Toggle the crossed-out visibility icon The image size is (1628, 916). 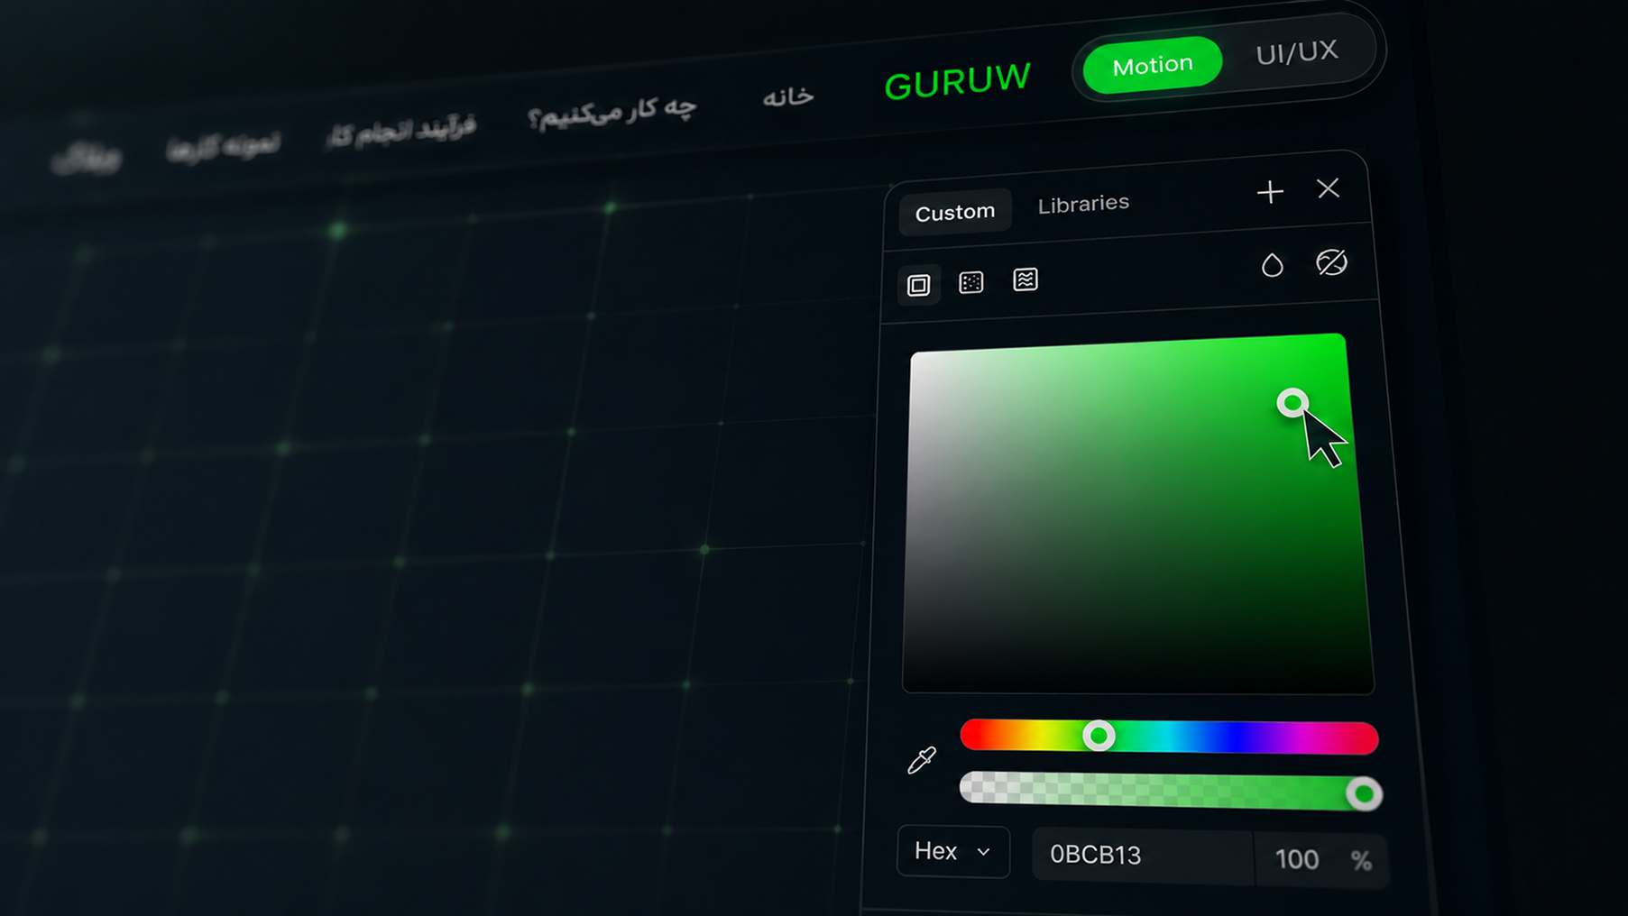tap(1331, 262)
